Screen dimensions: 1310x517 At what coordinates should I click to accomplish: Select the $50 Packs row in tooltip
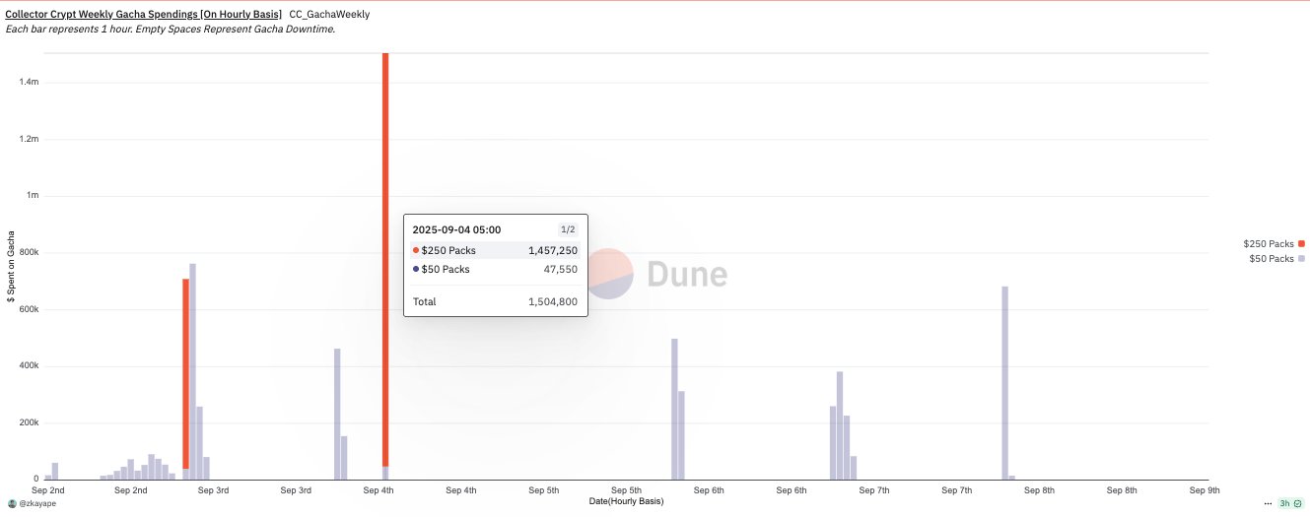pyautogui.click(x=495, y=269)
